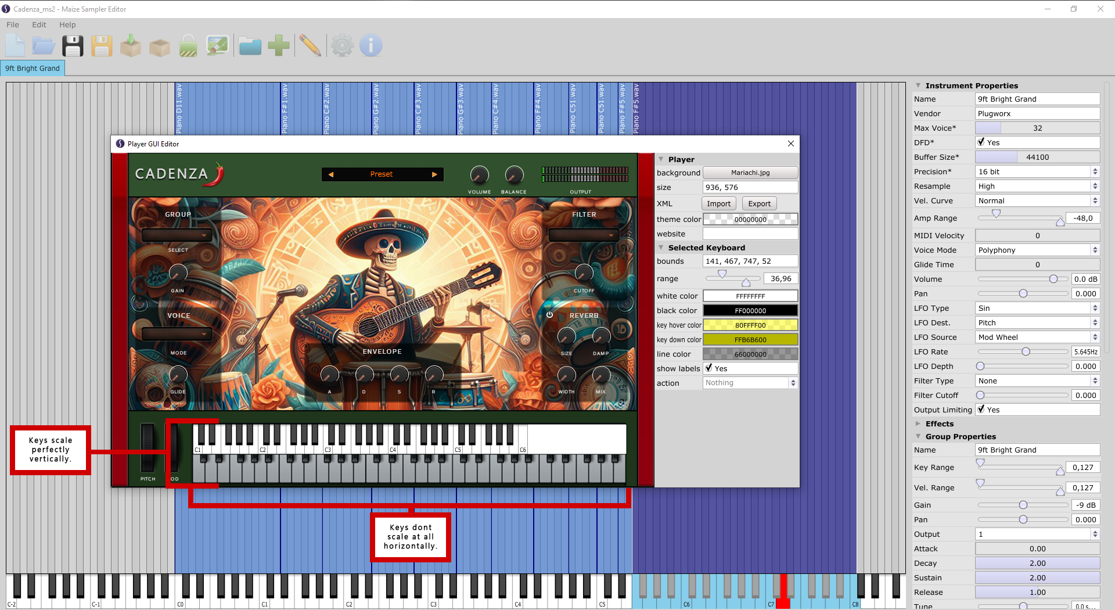Click the PITCH wheel in Cadenza
The width and height of the screenshot is (1115, 610).
[148, 447]
